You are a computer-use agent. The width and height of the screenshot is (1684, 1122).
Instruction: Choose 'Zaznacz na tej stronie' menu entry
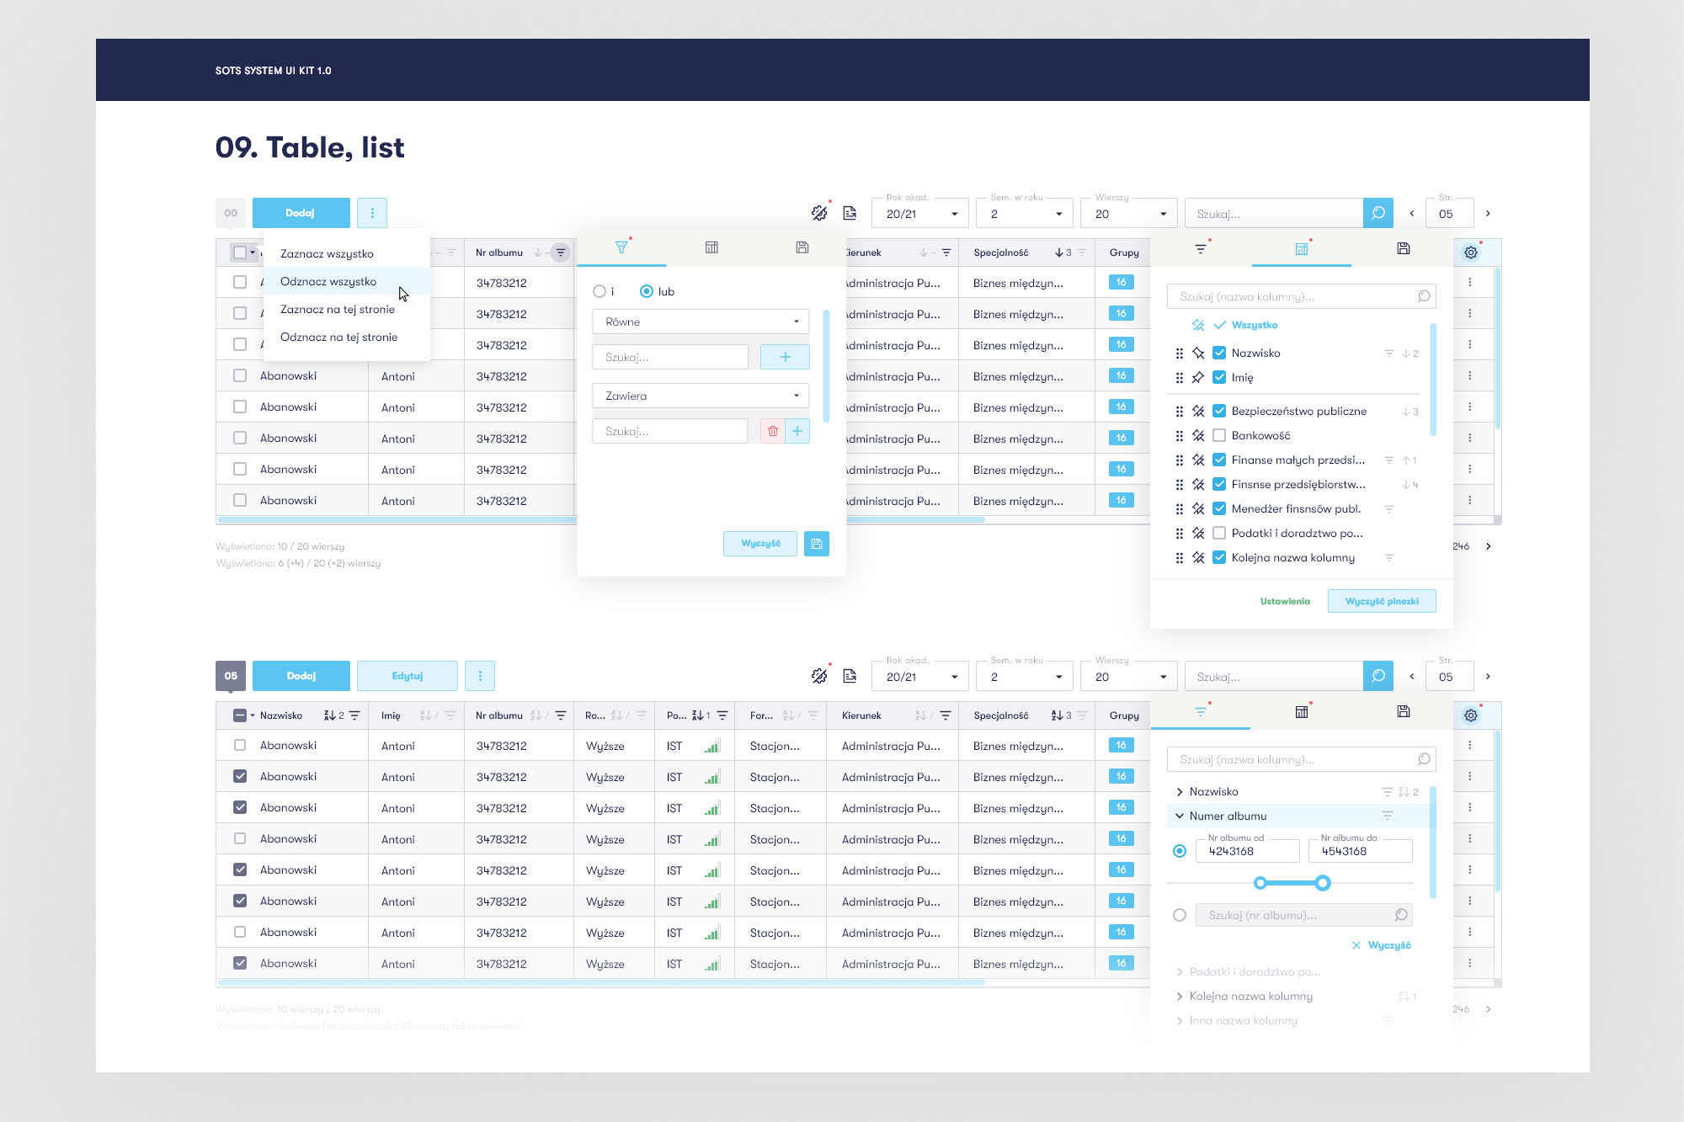click(x=337, y=309)
